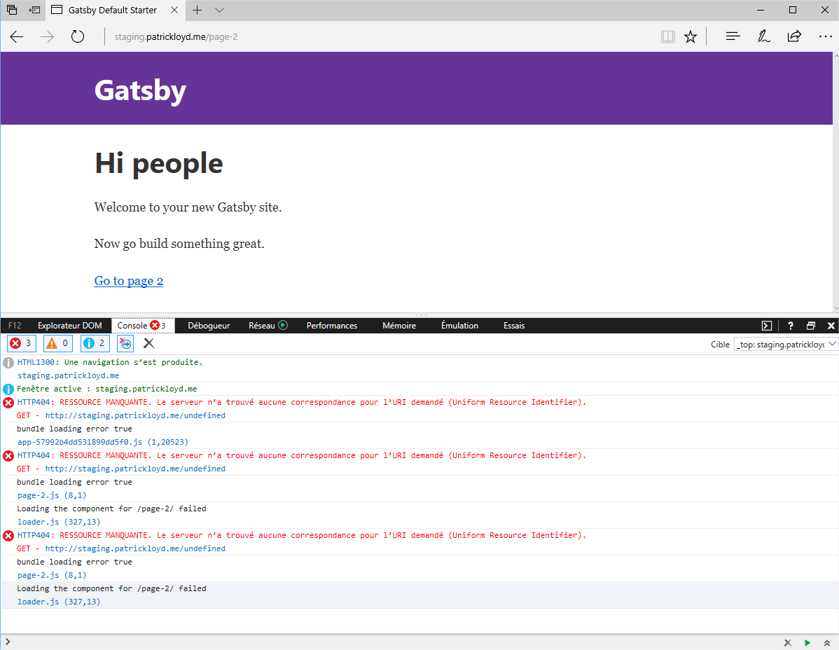
Task: Clear console input X icon
Action: click(x=788, y=642)
